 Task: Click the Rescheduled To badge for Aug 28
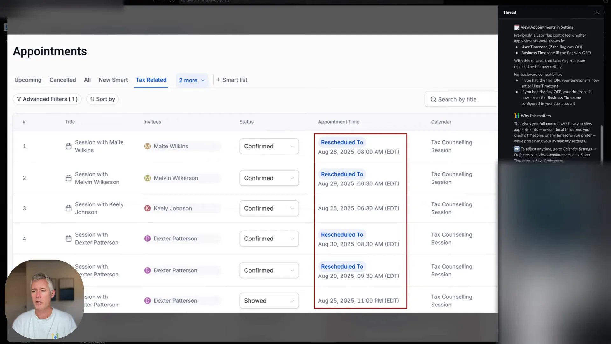click(x=342, y=142)
